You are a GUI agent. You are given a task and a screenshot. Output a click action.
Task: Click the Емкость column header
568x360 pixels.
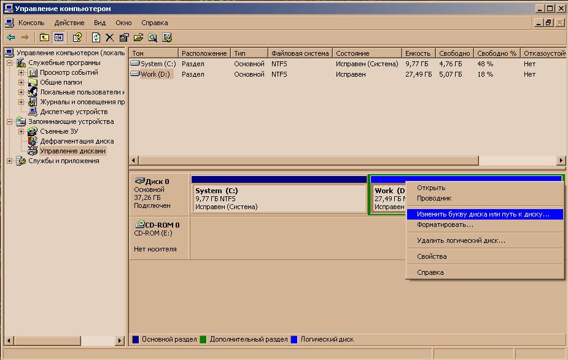click(x=419, y=53)
